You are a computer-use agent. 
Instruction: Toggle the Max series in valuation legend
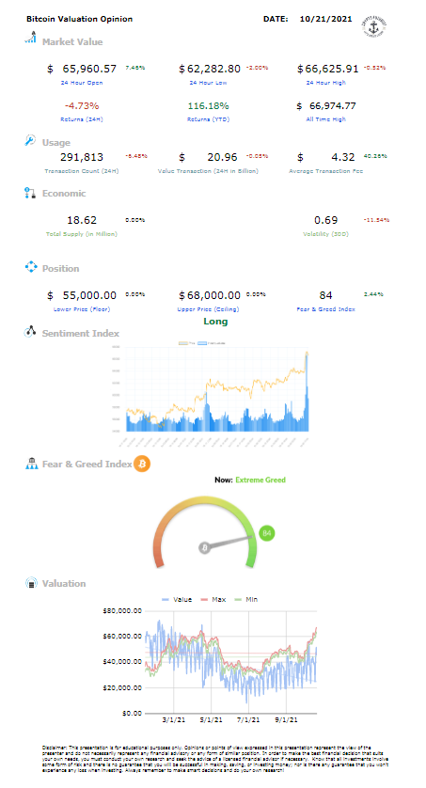213,600
